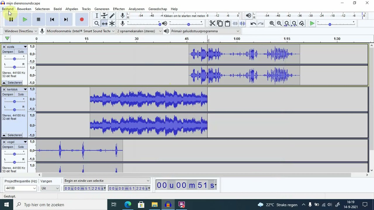Screen dimensions: 374x210
Task: Solo the vogel track
Action: pos(21,147)
